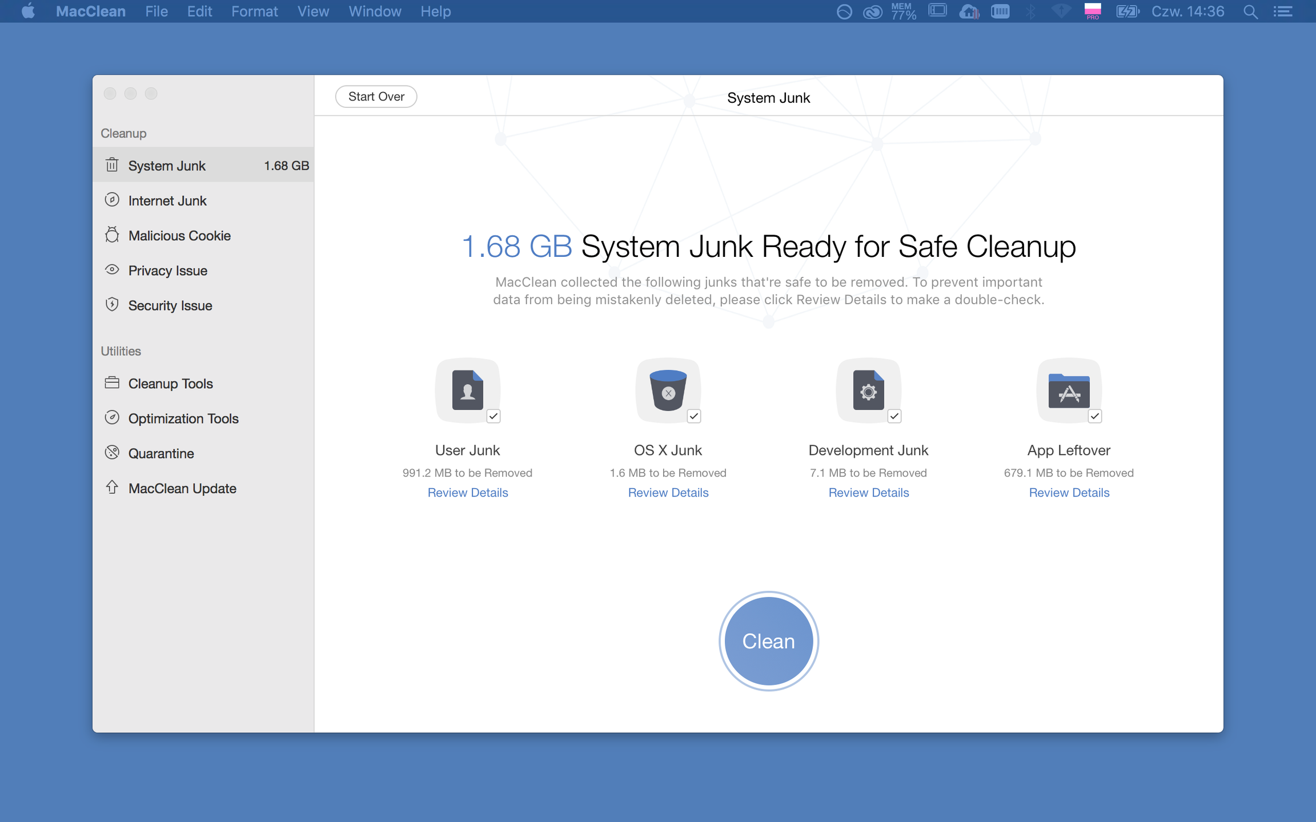
Task: Open MacClean Update label in sidebar
Action: (182, 488)
